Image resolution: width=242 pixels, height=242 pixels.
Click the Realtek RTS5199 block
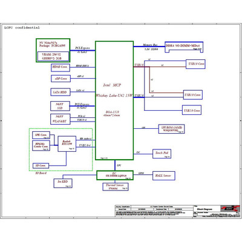coord(67,144)
